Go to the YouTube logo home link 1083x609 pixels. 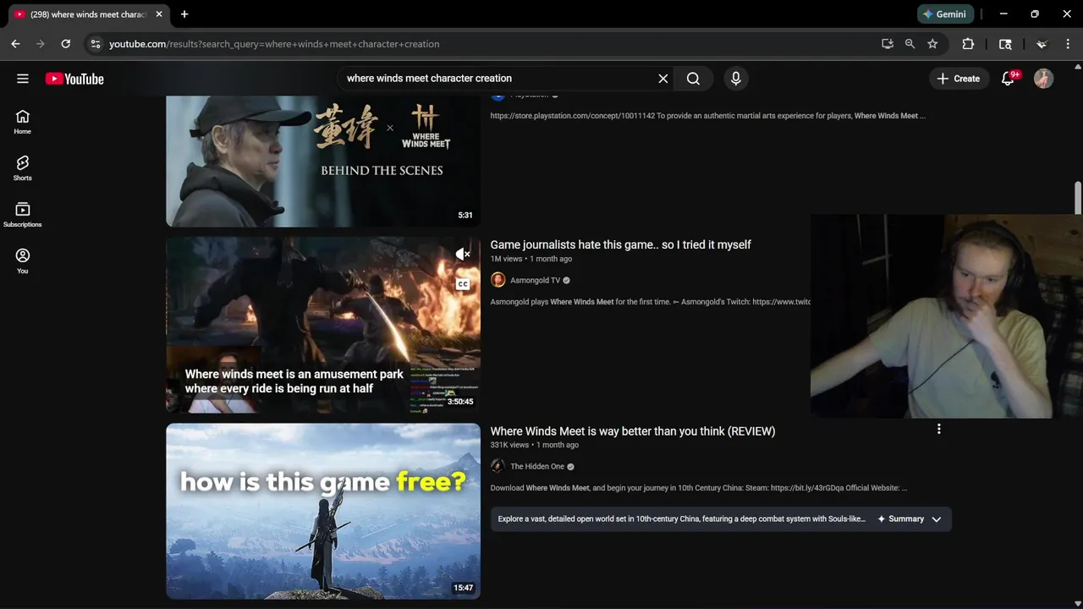coord(74,79)
